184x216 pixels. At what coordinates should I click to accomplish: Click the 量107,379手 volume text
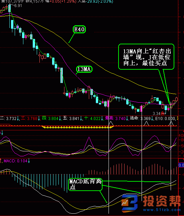click(x=13, y=1)
